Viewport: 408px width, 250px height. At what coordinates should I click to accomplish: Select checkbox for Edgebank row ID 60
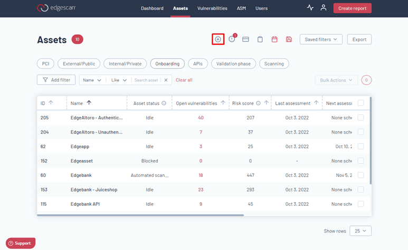360,175
